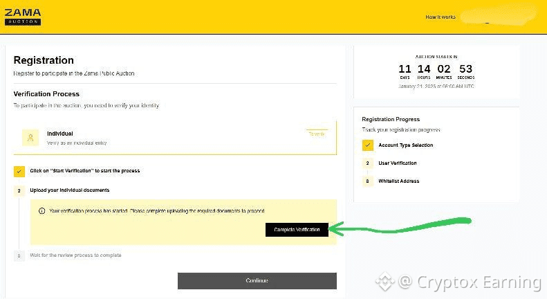The image size is (547, 299).
Task: Select the Whitelist Address label
Action: pyautogui.click(x=399, y=181)
